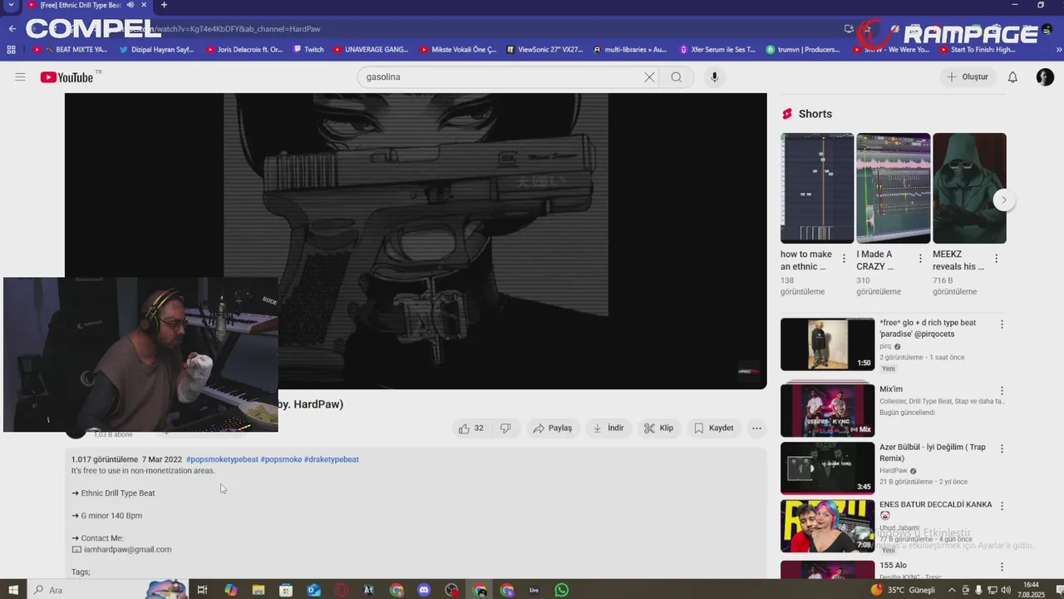Open WhatsApp from the taskbar
1064x599 pixels.
tap(562, 590)
